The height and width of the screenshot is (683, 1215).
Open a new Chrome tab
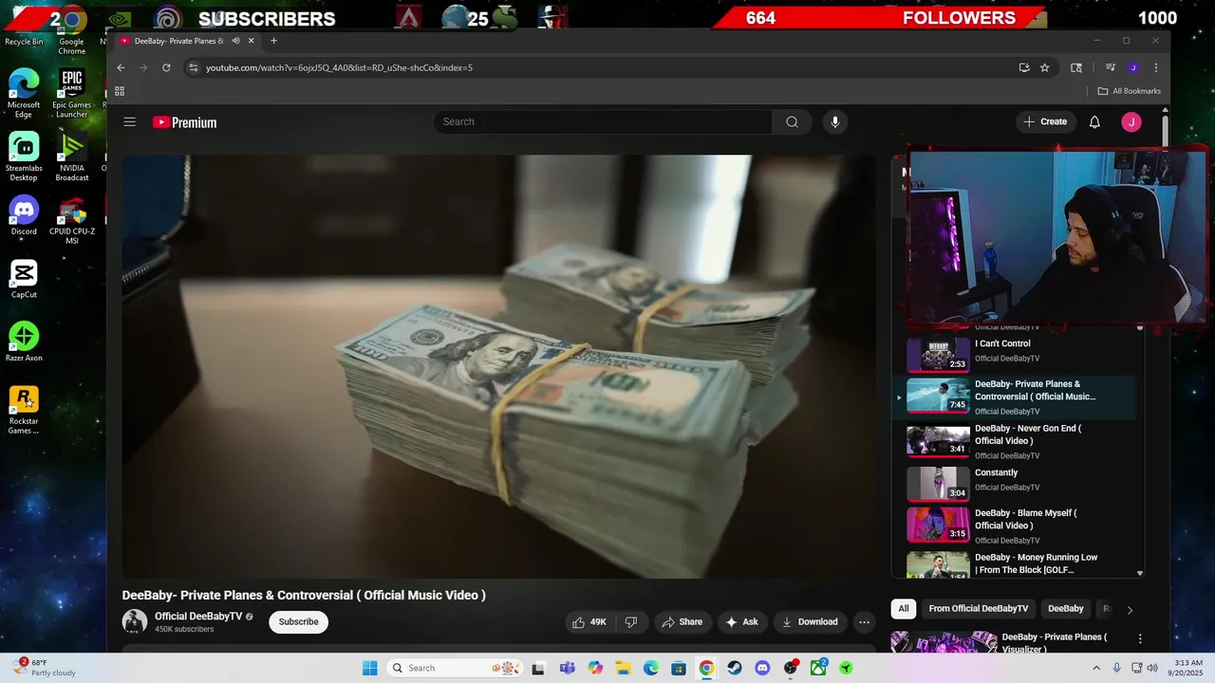tap(273, 41)
